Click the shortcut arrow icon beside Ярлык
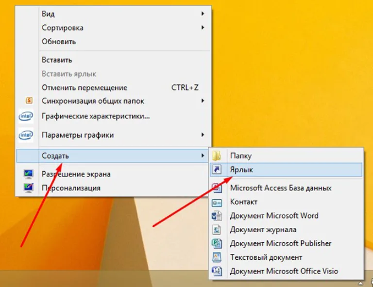This screenshot has height=287, width=373. click(217, 170)
